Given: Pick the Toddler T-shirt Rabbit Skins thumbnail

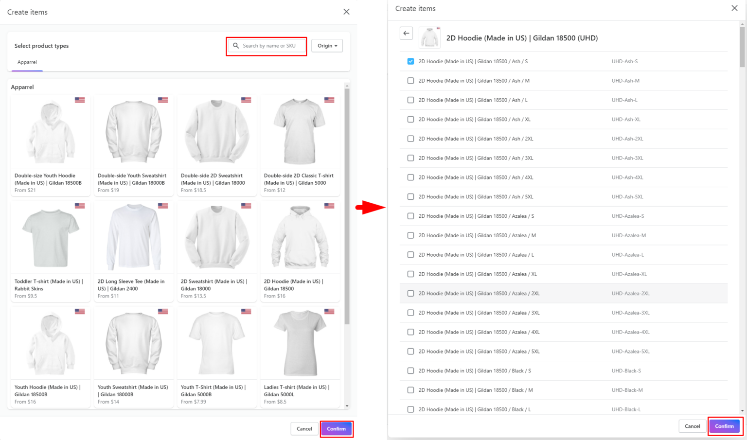Looking at the screenshot, I should coord(51,237).
